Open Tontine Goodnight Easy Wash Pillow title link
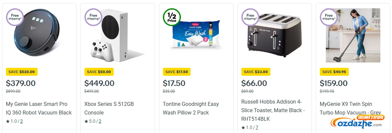Image resolution: width=392 pixels, height=133 pixels. point(191,108)
